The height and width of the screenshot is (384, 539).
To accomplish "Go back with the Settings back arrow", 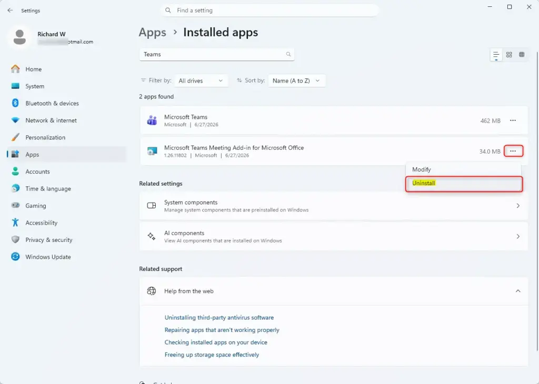I will pos(10,11).
